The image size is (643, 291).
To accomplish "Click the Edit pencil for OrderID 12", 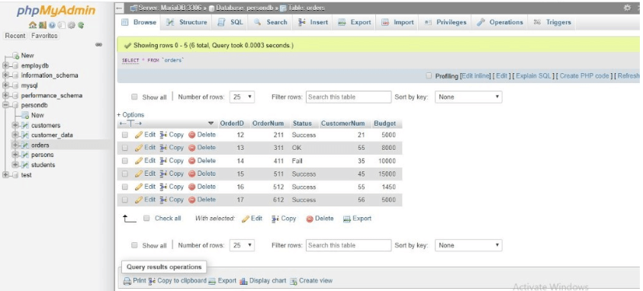I will point(139,135).
